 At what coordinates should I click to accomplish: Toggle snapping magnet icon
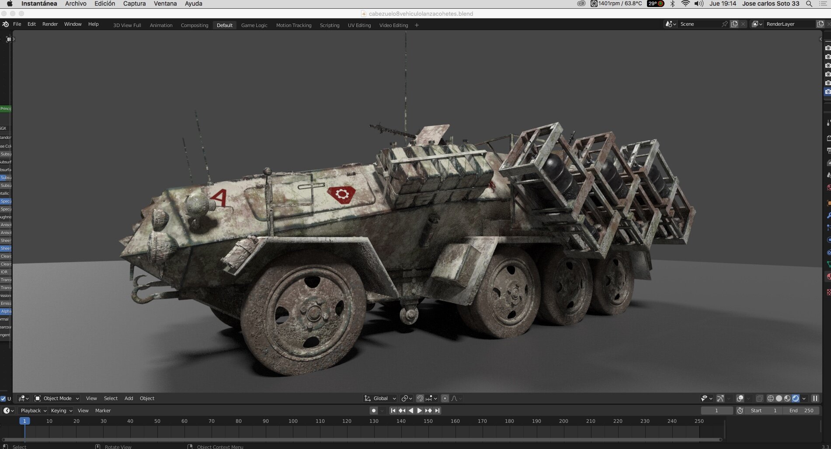point(420,398)
